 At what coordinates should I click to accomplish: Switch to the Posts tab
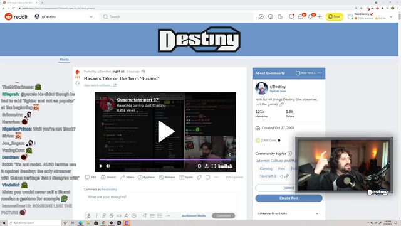coord(64,59)
